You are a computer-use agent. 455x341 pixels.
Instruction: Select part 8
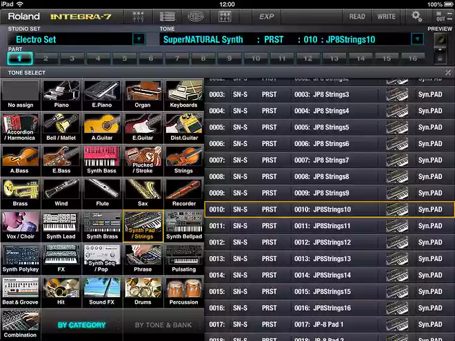203,59
